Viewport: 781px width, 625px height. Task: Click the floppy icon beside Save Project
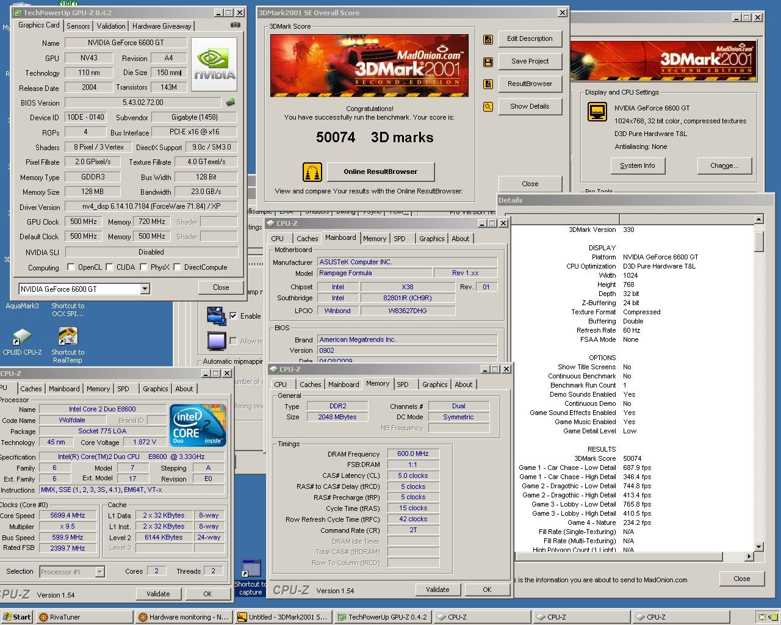[x=488, y=62]
